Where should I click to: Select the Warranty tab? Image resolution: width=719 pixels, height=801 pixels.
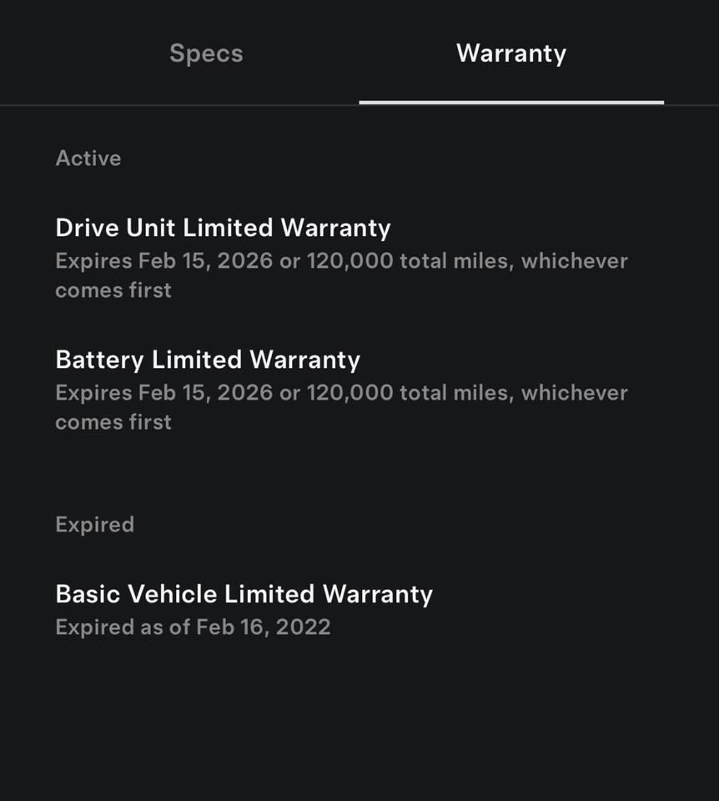pyautogui.click(x=510, y=53)
